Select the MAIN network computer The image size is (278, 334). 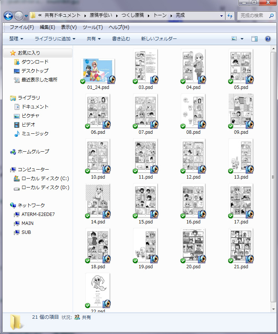click(27, 223)
